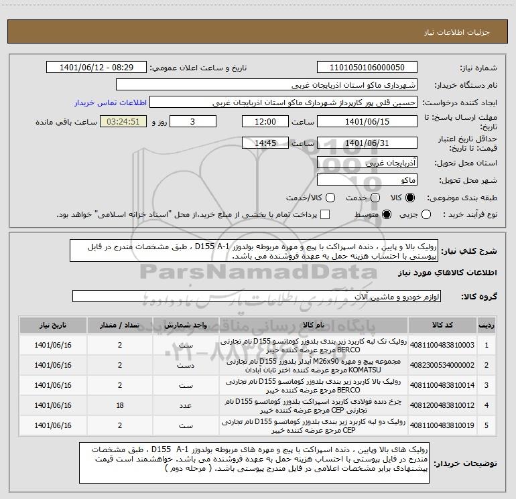Click the کد کالا column header

pyautogui.click(x=442, y=326)
